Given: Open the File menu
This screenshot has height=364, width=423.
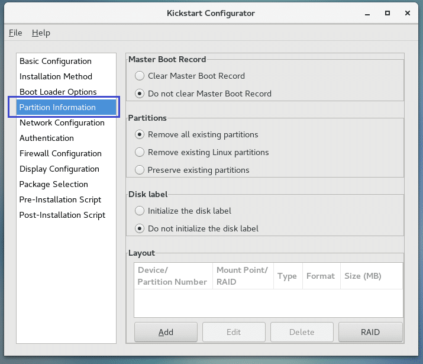Looking at the screenshot, I should pos(15,33).
